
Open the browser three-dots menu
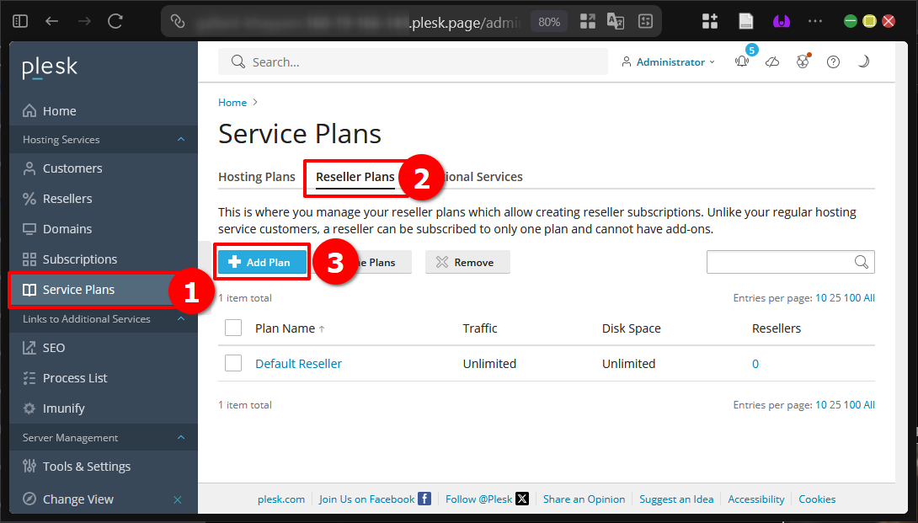[x=815, y=22]
